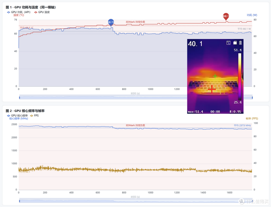Click left handle of chart 2 zoom slider
Image resolution: width=271 pixels, height=207 pixels.
tap(20, 201)
